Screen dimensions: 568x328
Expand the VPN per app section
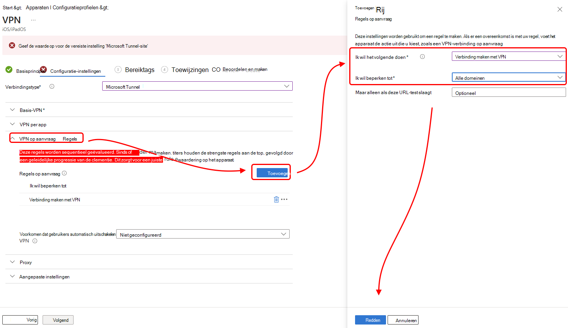[149, 124]
